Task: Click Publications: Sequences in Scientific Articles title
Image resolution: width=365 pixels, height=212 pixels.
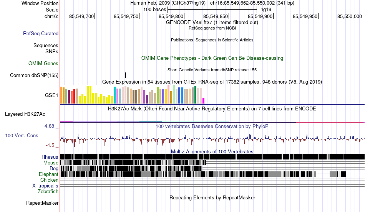Action: point(212,40)
